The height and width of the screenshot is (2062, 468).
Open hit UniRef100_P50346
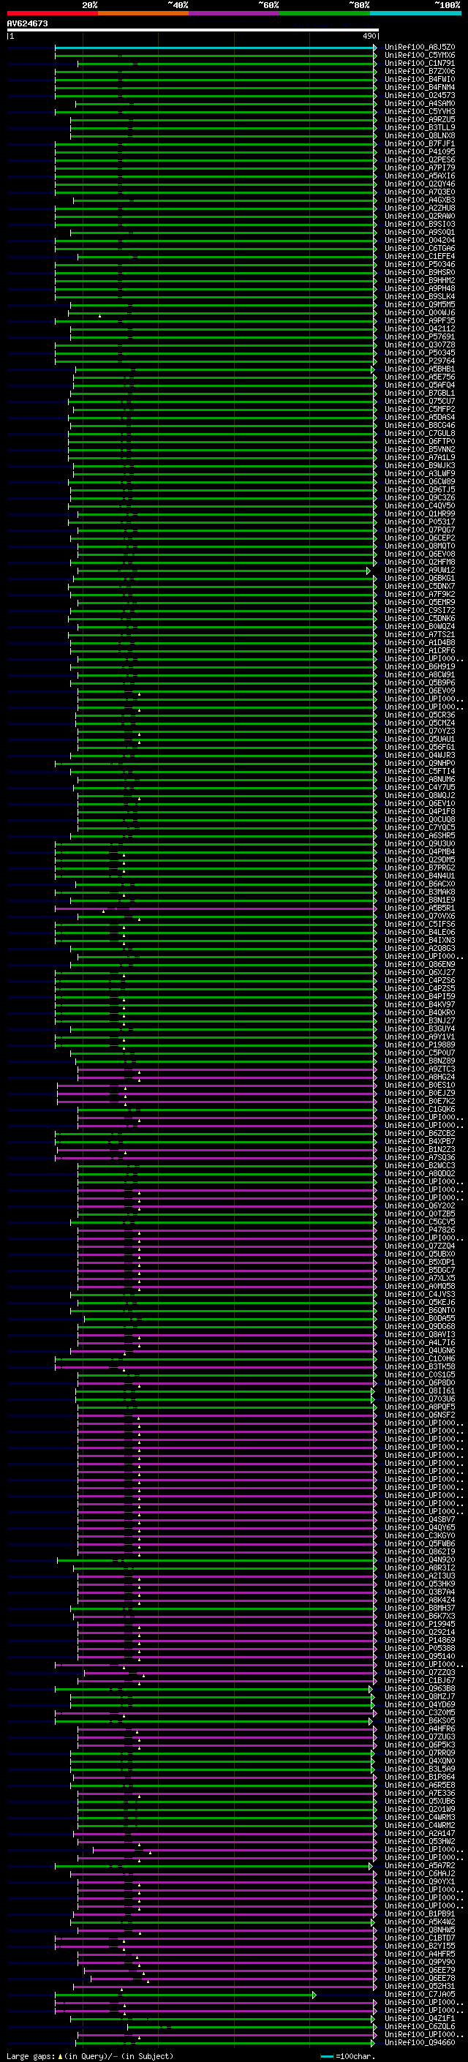tap(420, 264)
